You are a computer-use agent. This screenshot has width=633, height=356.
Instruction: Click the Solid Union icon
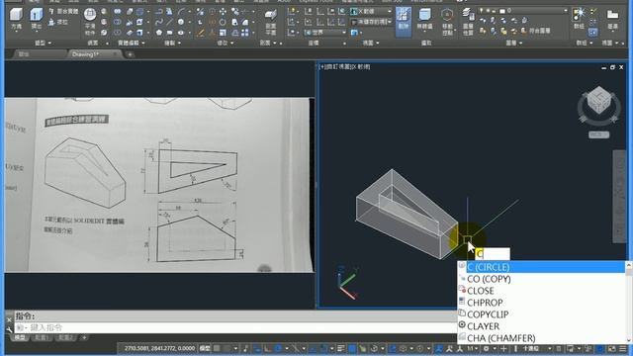click(x=117, y=12)
